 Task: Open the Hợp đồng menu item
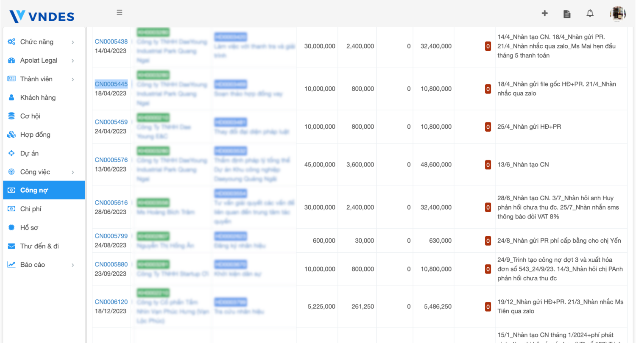(35, 135)
